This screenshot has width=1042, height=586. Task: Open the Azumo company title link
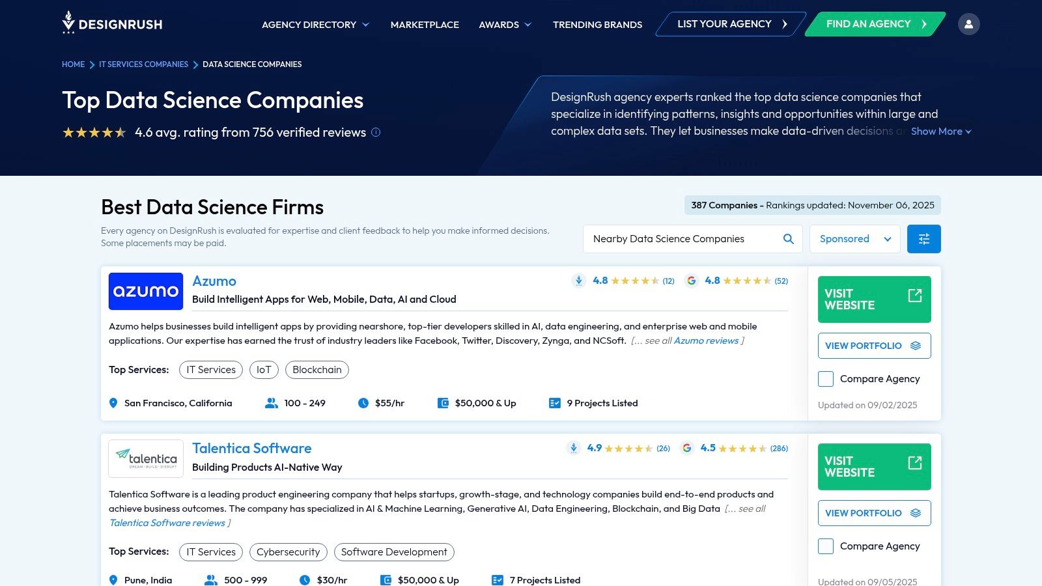coord(214,281)
